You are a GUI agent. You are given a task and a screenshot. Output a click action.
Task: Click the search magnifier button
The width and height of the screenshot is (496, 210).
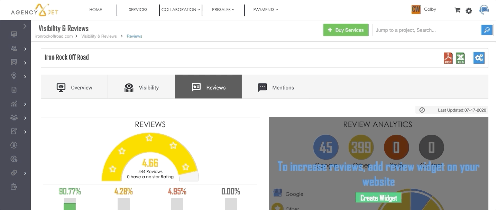pos(487,30)
